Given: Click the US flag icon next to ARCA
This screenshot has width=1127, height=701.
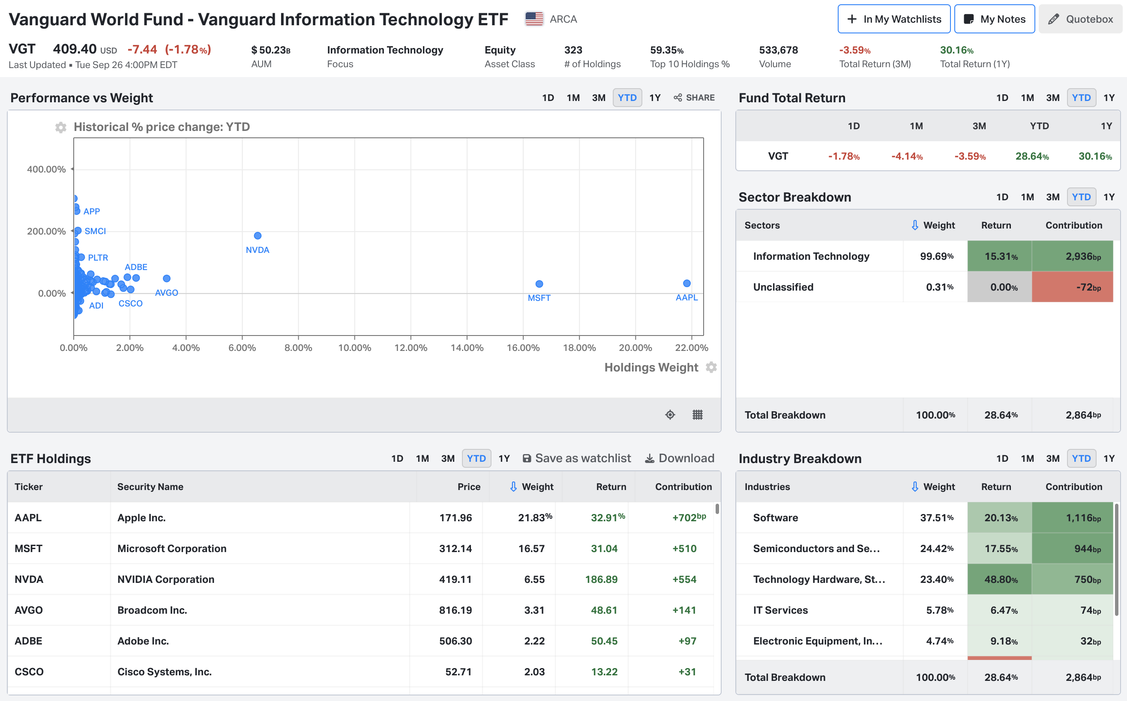Looking at the screenshot, I should [534, 19].
